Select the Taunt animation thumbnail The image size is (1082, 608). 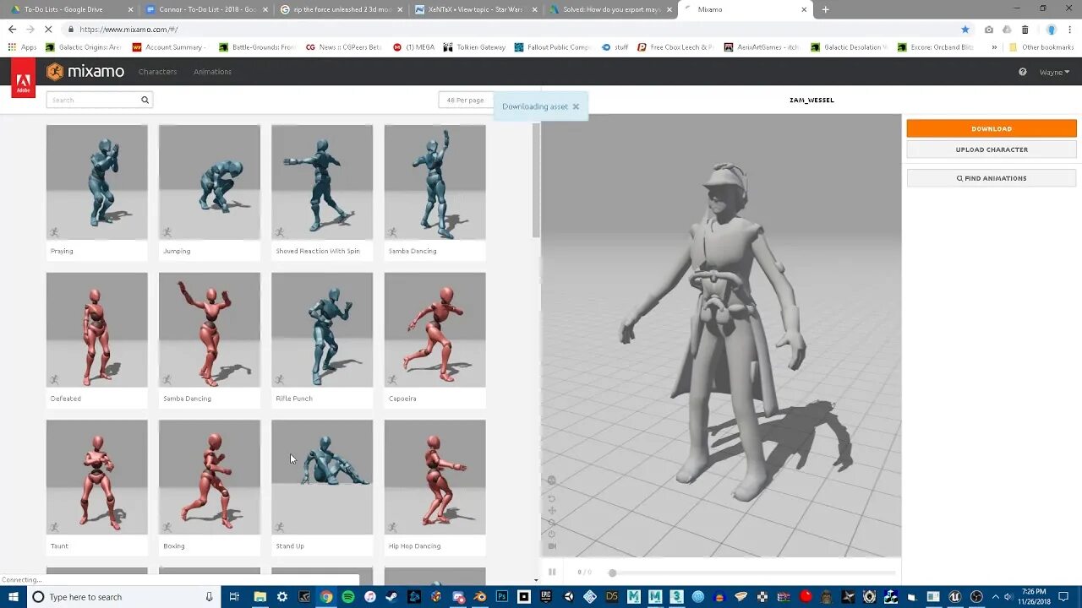96,477
